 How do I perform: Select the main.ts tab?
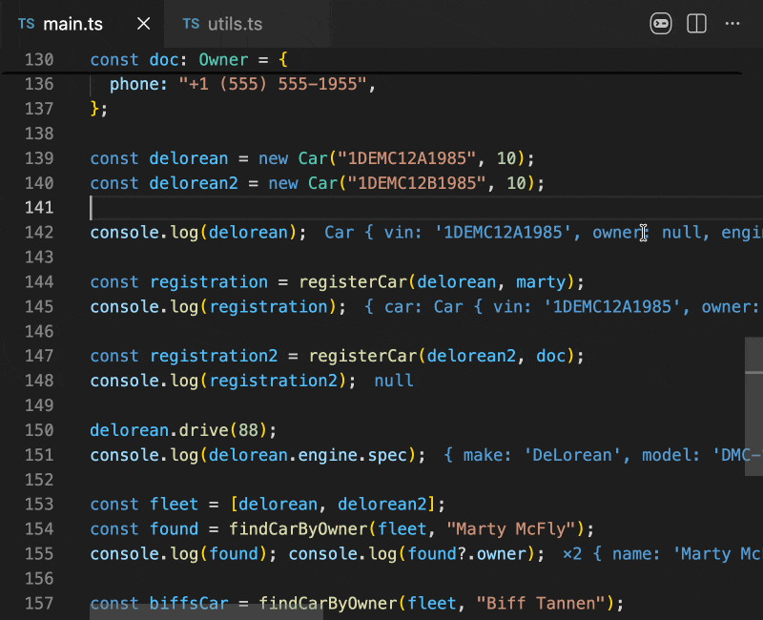point(72,24)
